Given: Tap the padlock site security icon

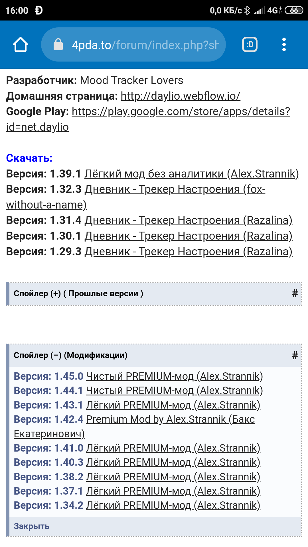Looking at the screenshot, I should 58,45.
